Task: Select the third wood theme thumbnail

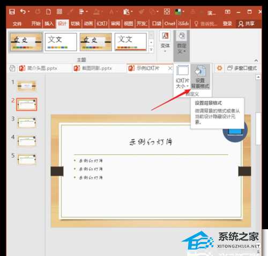Action: 96,42
